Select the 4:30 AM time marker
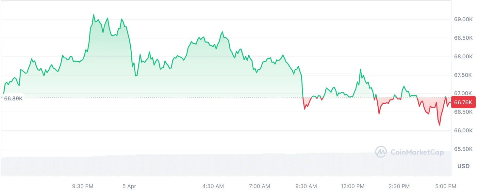This screenshot has height=193, width=477. 213,186
